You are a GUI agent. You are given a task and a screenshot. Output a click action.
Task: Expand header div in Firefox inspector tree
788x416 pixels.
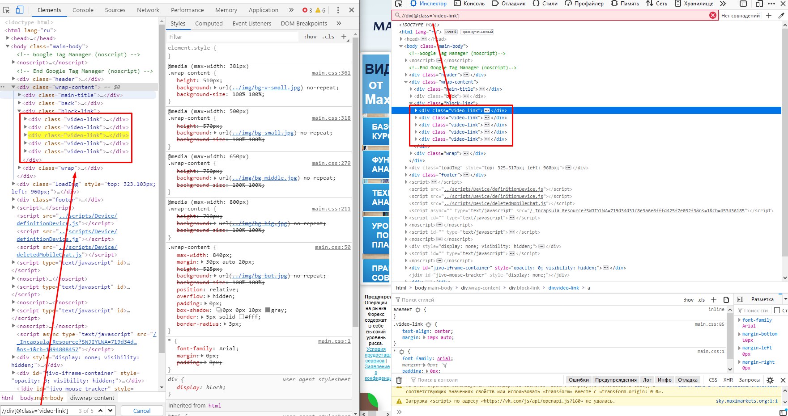point(406,75)
